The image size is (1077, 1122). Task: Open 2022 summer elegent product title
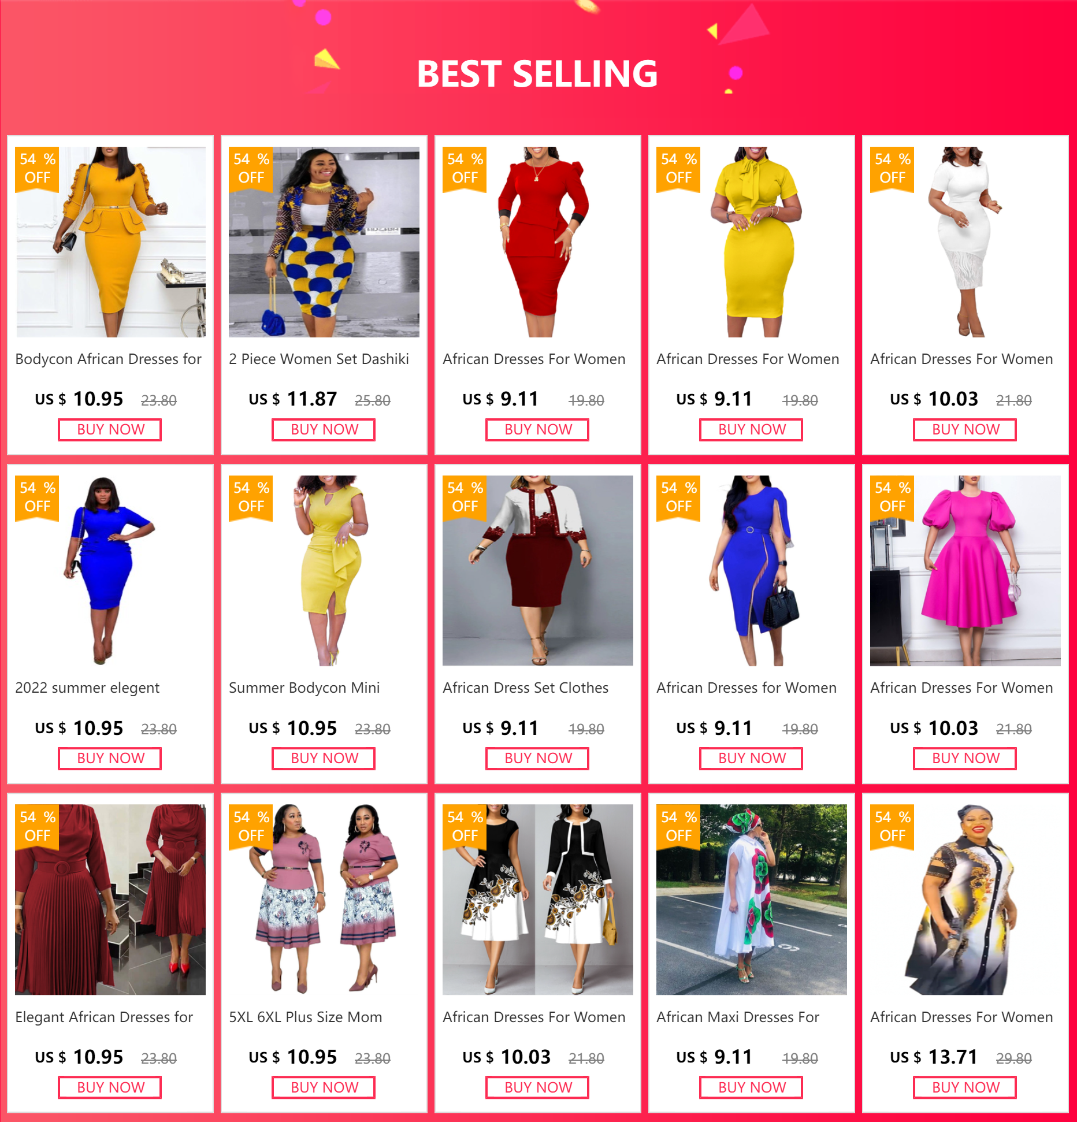87,688
